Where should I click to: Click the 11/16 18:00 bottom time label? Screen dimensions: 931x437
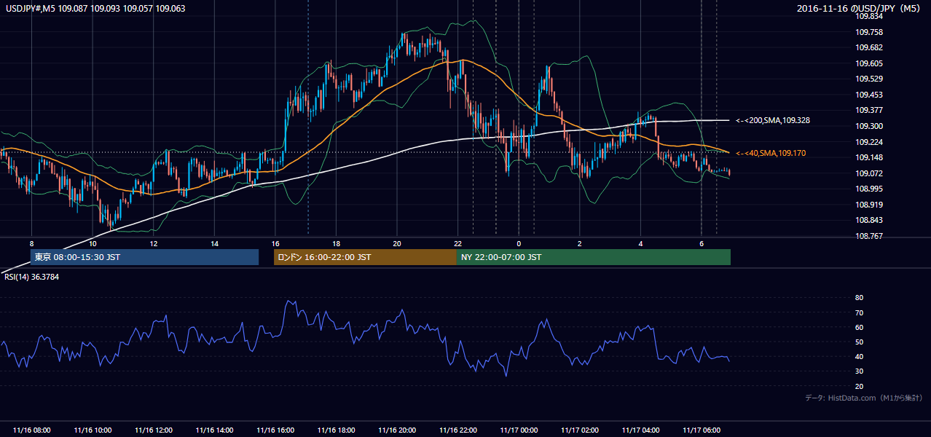click(336, 430)
